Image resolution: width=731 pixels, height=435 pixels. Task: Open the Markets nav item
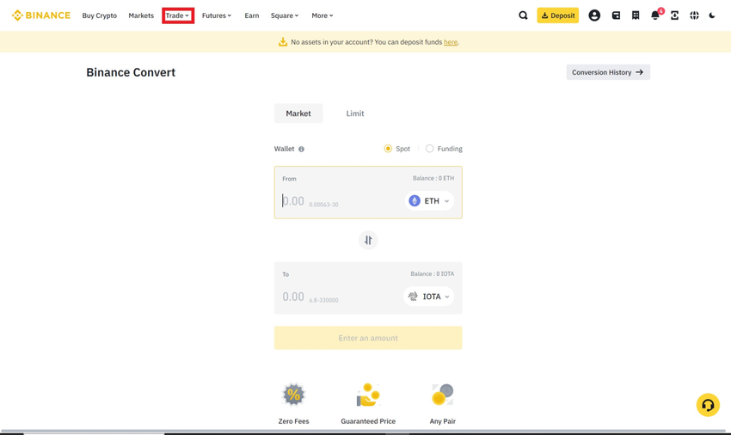coord(141,15)
